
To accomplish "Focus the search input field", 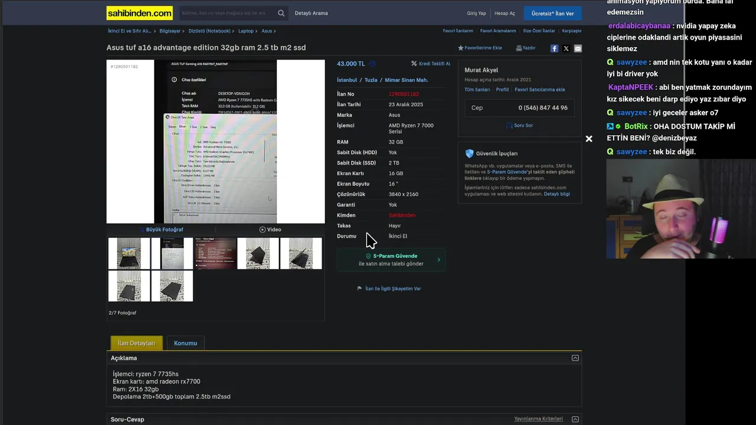I will (x=227, y=13).
